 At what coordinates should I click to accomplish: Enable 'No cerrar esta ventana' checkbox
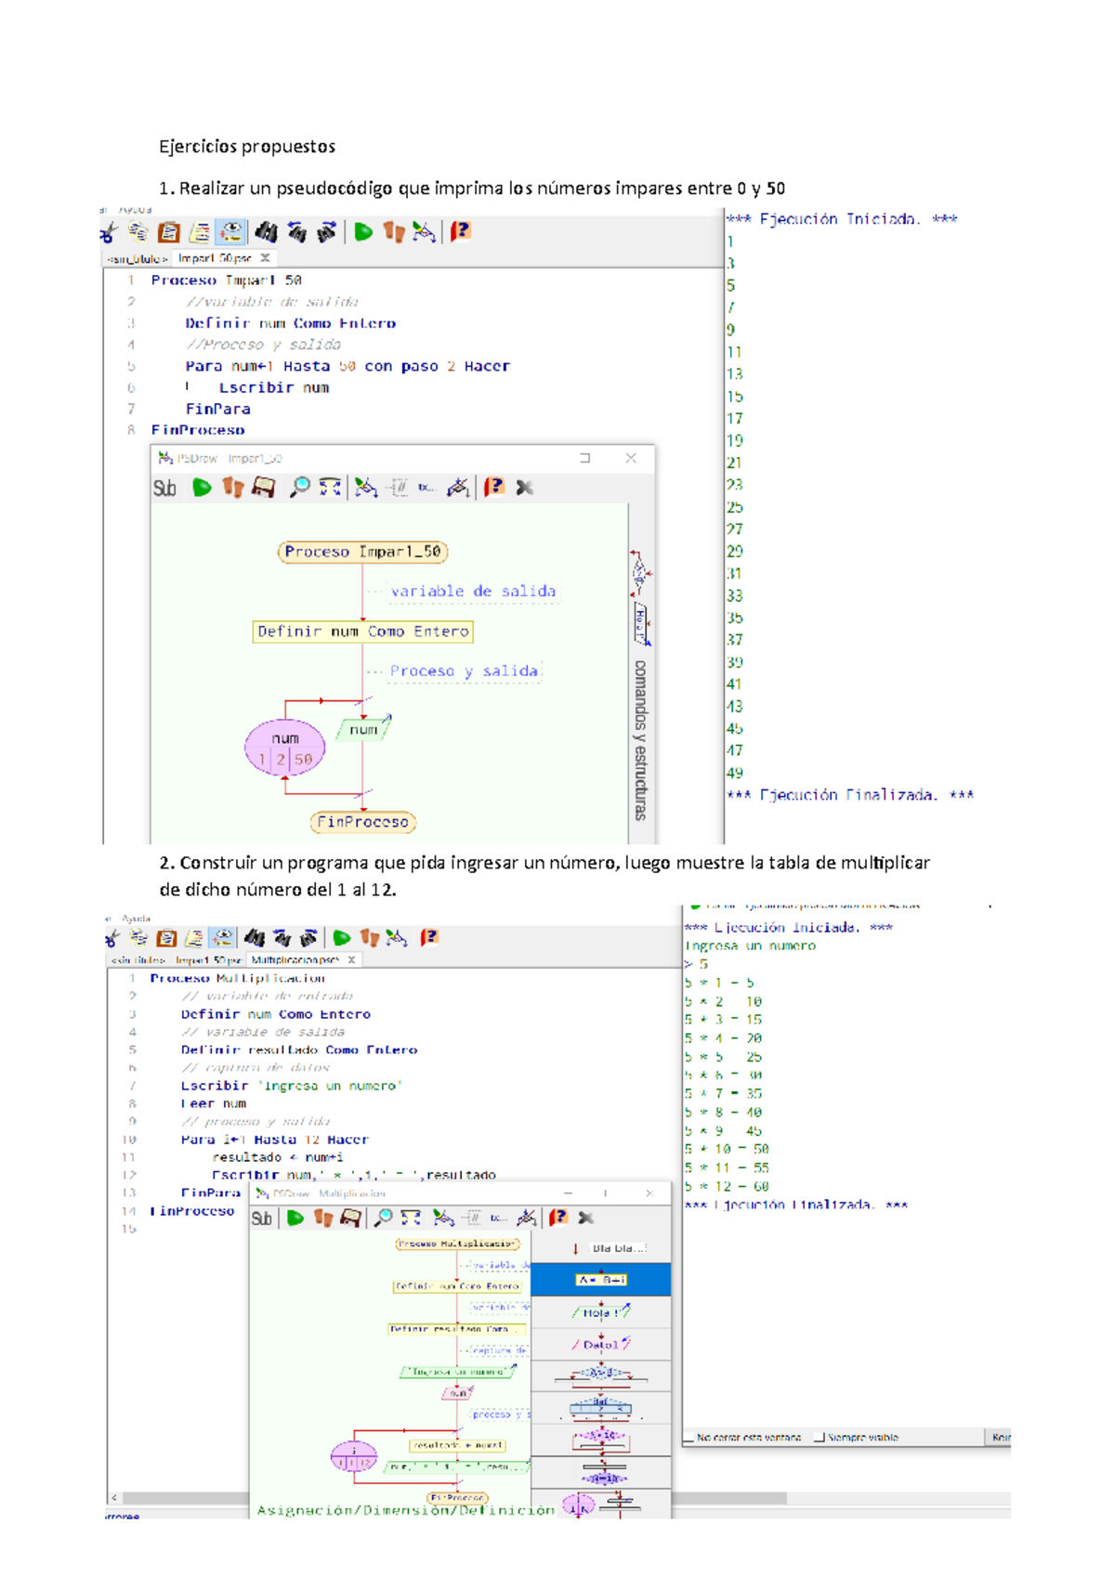689,1438
